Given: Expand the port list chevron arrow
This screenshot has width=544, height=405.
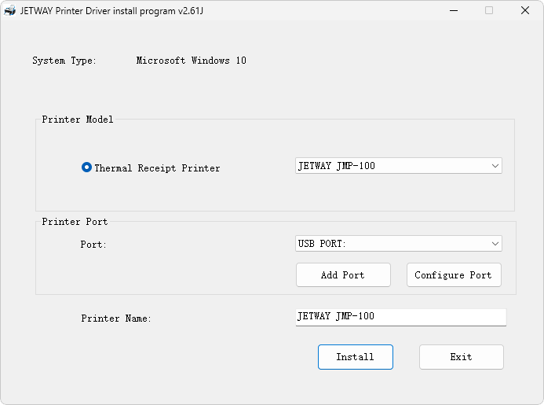Looking at the screenshot, I should pos(495,244).
